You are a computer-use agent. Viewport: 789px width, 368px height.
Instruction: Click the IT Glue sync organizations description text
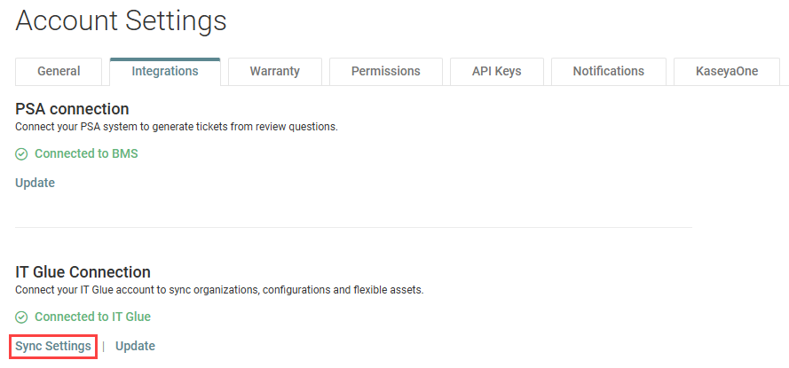pyautogui.click(x=219, y=291)
